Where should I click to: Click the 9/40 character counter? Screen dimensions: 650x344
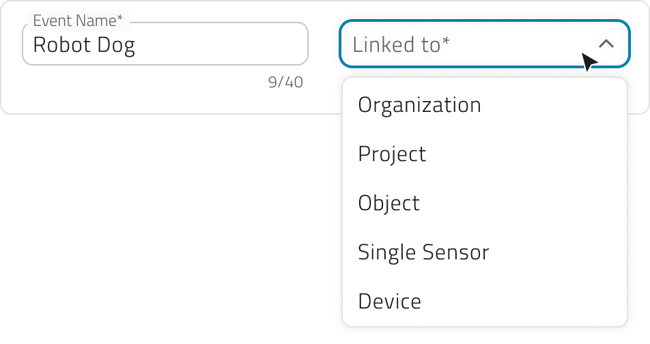[285, 83]
